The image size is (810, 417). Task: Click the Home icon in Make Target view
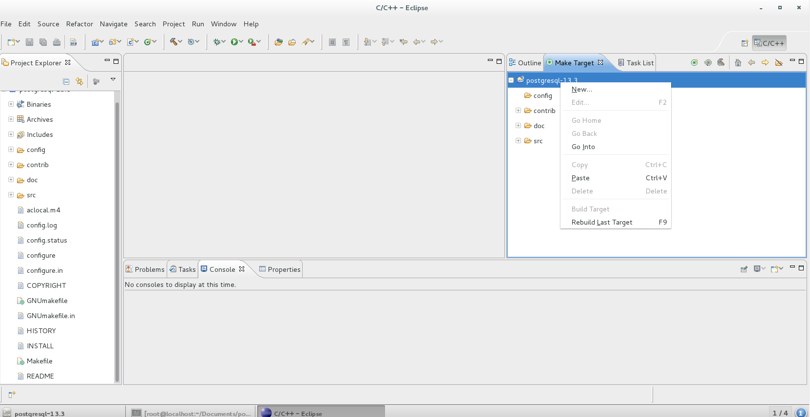tap(738, 62)
